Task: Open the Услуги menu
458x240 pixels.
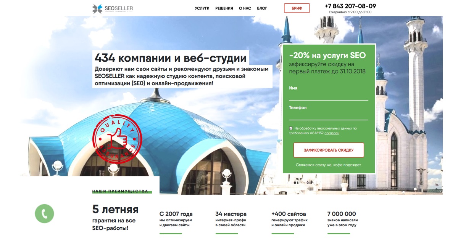Action: point(202,8)
